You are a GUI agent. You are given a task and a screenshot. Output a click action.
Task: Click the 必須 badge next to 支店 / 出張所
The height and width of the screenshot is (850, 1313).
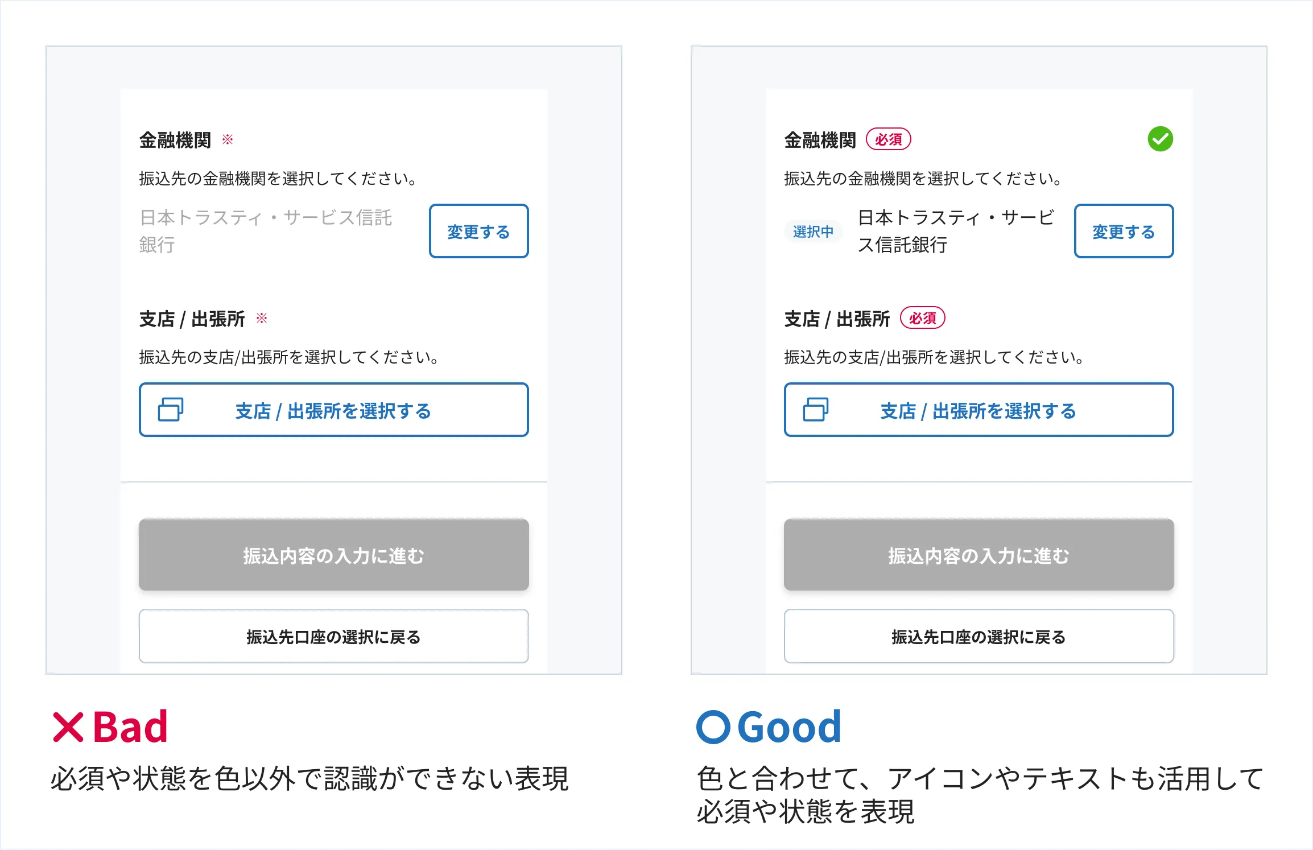click(x=922, y=318)
